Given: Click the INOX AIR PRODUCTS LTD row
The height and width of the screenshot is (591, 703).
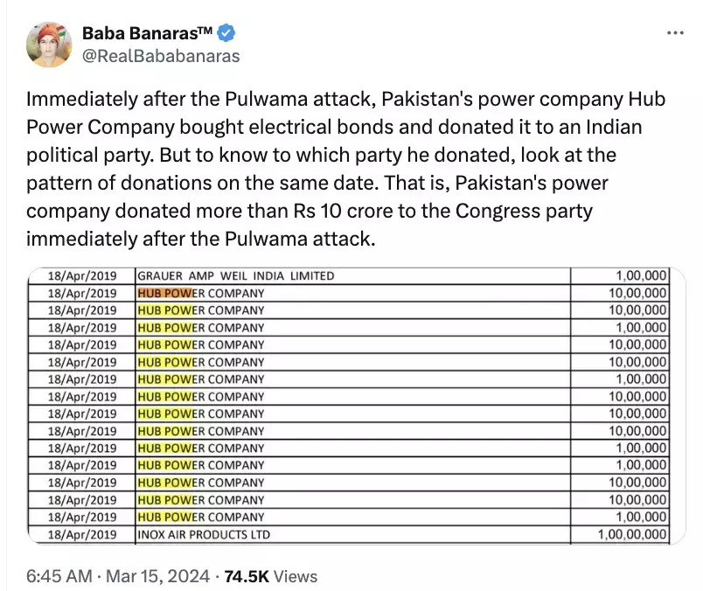Looking at the screenshot, I should coord(204,534).
